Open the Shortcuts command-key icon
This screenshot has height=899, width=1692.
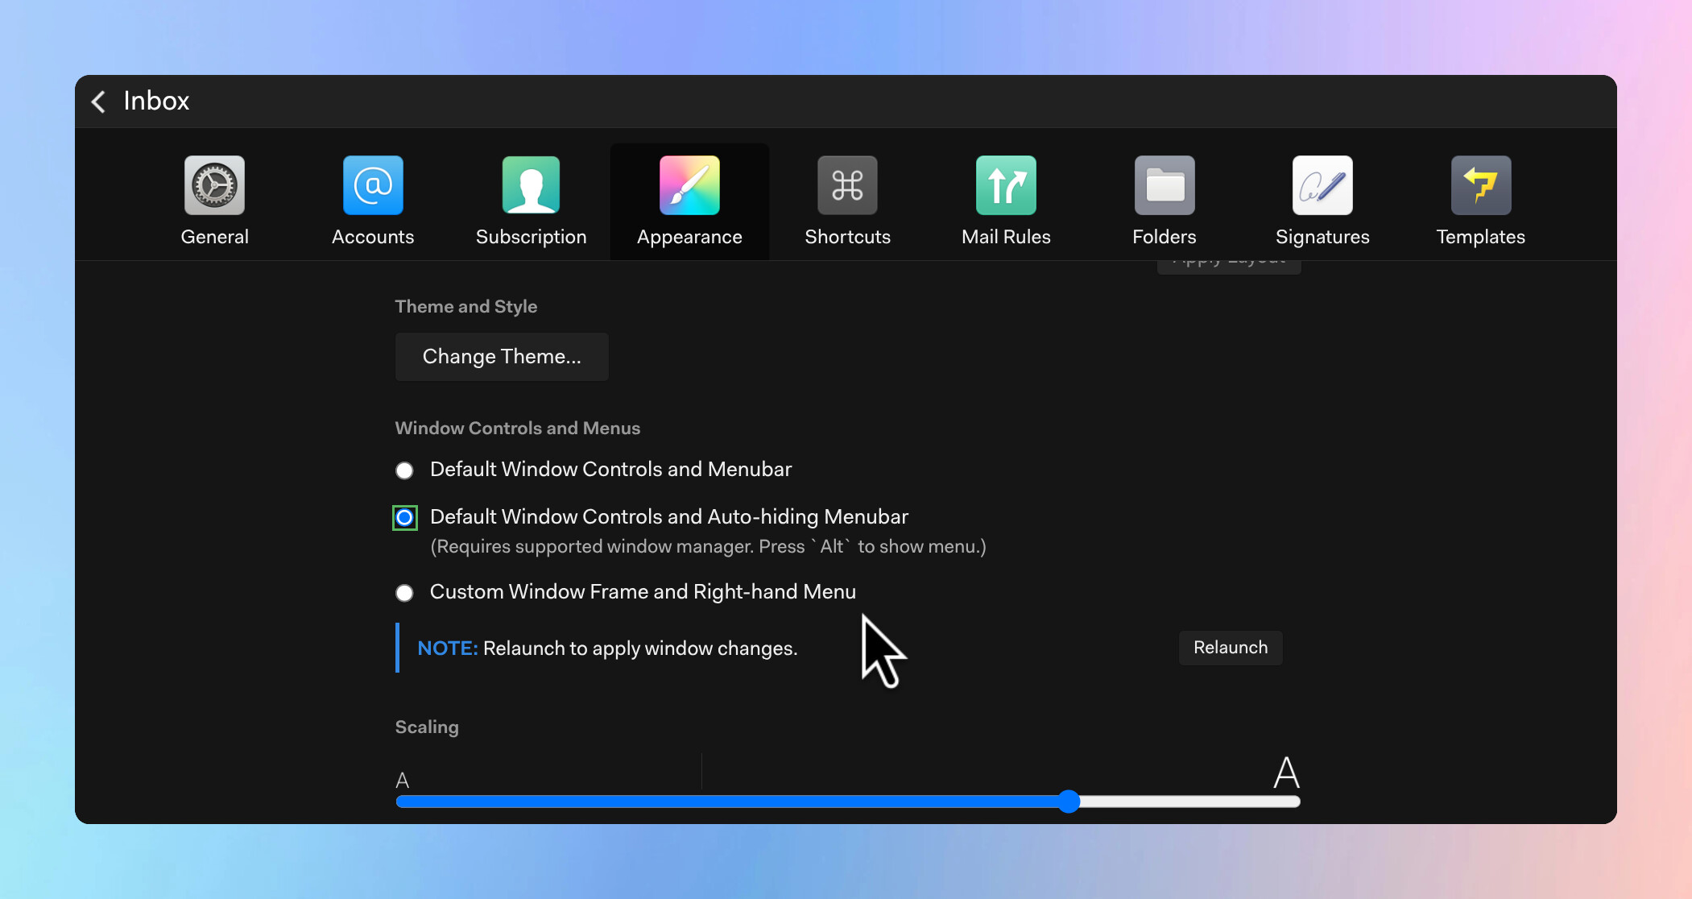847,186
